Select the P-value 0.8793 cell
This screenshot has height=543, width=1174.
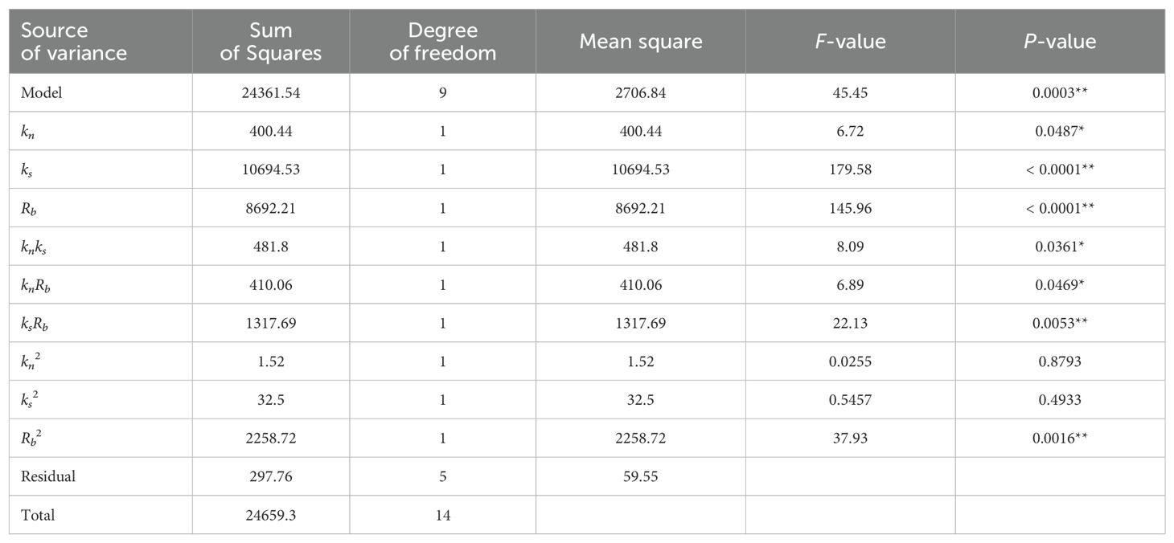pyautogui.click(x=1060, y=361)
